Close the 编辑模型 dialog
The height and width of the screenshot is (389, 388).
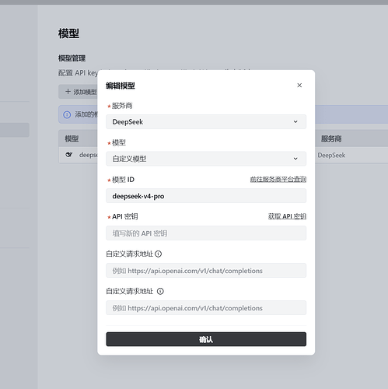[299, 86]
